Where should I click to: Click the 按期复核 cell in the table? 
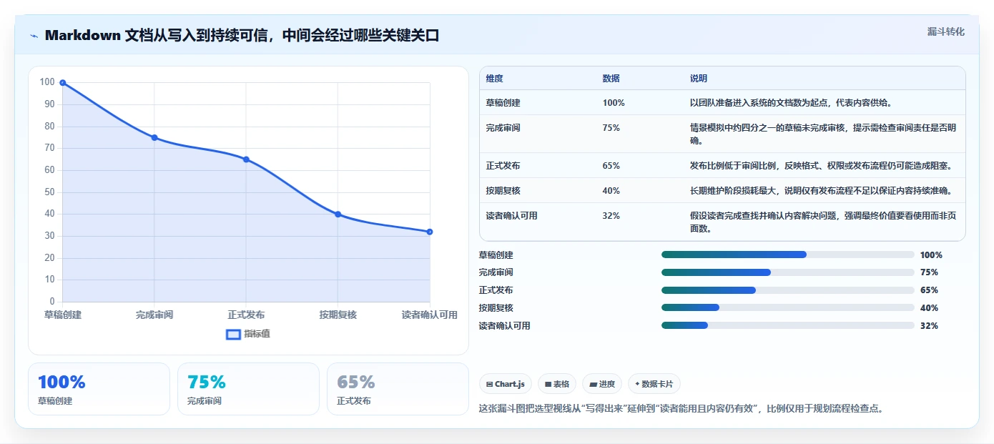(503, 191)
